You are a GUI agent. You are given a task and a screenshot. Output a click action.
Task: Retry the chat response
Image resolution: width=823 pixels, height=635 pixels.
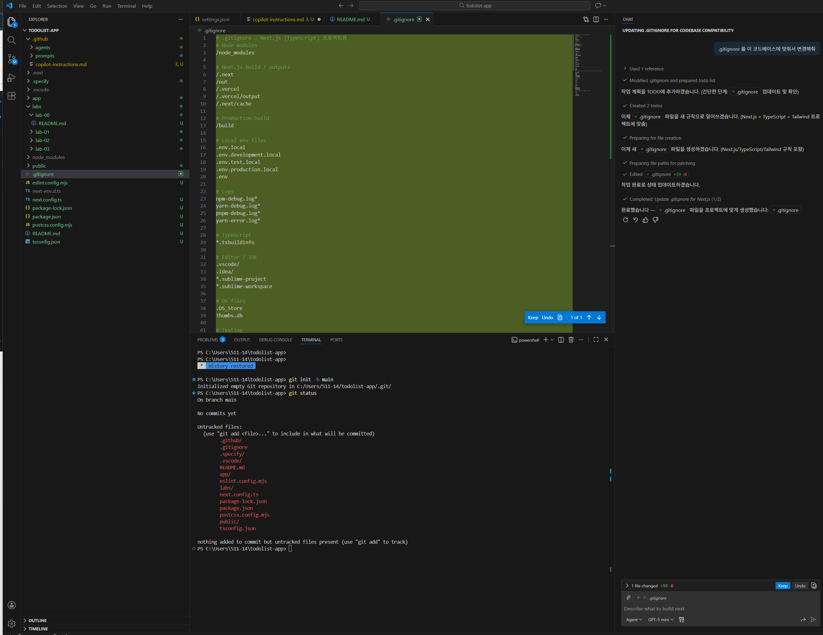[626, 220]
